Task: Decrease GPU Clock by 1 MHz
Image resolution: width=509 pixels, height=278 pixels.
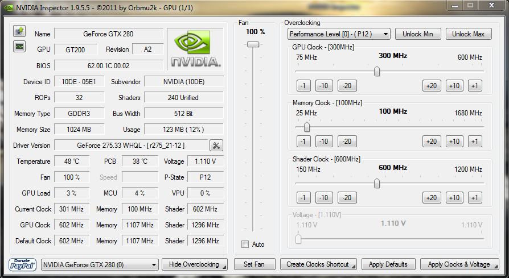Action: [x=303, y=86]
